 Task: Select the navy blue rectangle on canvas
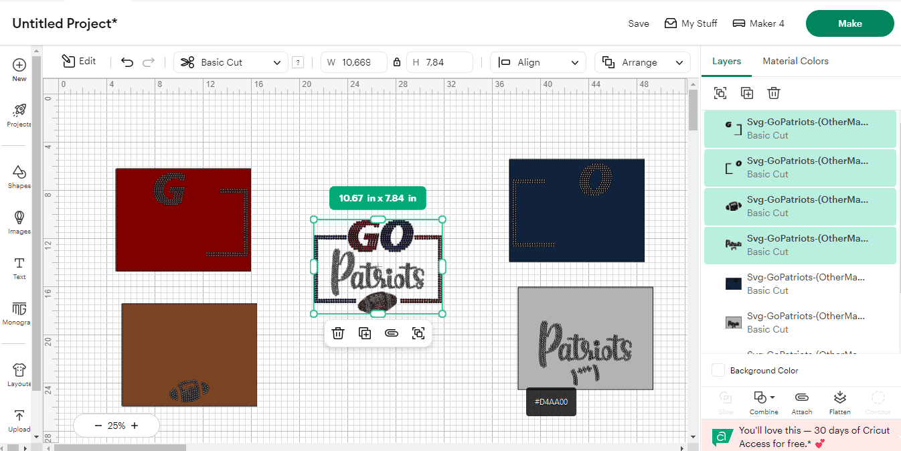(x=577, y=210)
